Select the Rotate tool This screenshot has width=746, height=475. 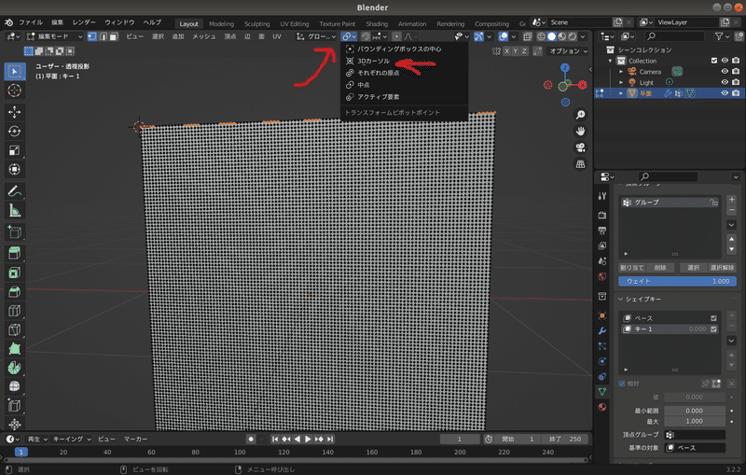[x=14, y=131]
